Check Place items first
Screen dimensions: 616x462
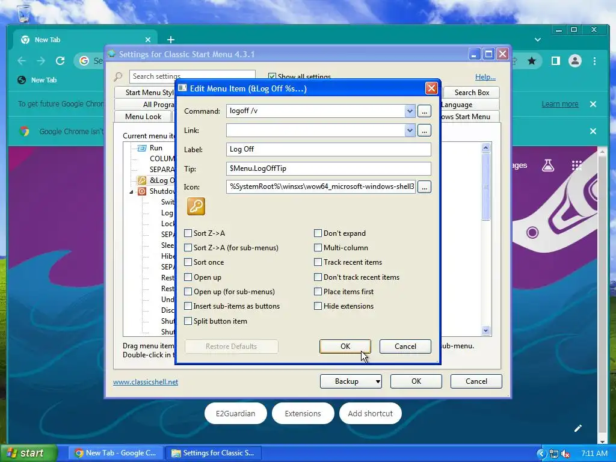(x=318, y=292)
